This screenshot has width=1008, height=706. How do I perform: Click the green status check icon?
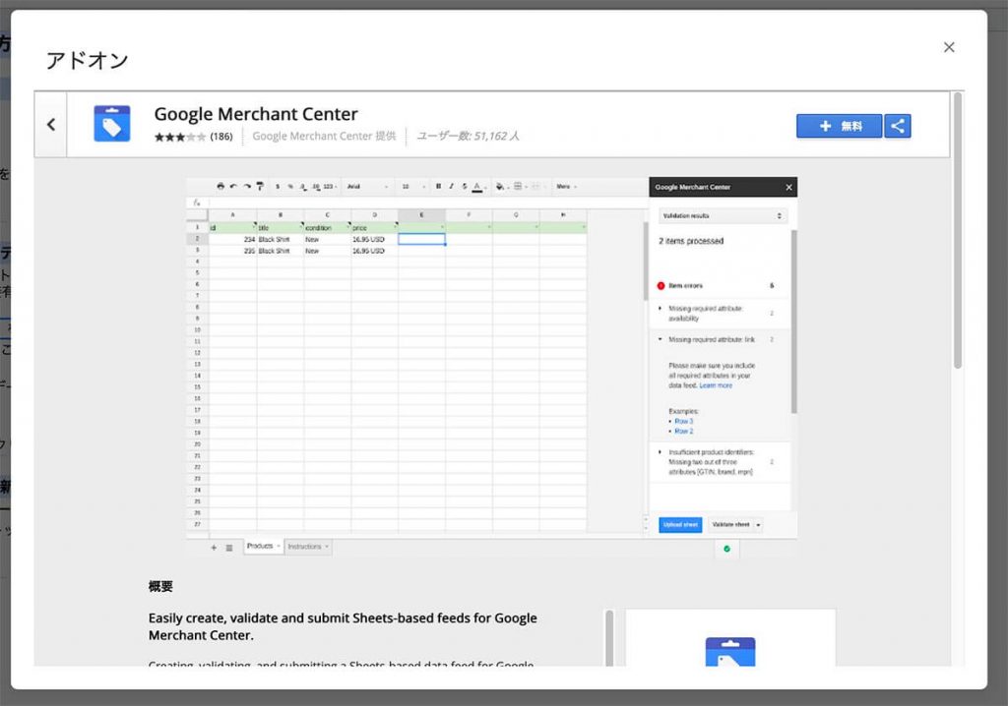(727, 549)
